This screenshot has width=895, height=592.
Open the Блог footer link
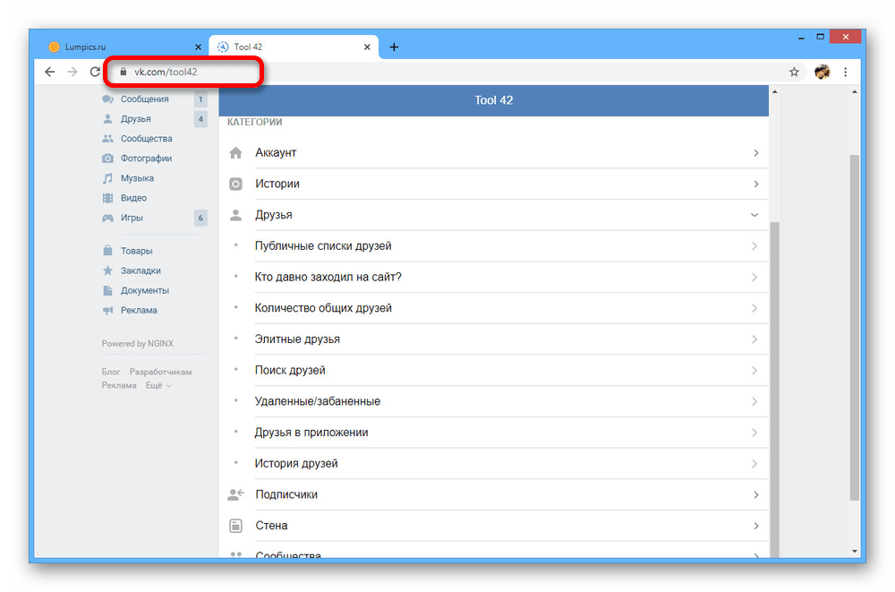click(x=111, y=372)
